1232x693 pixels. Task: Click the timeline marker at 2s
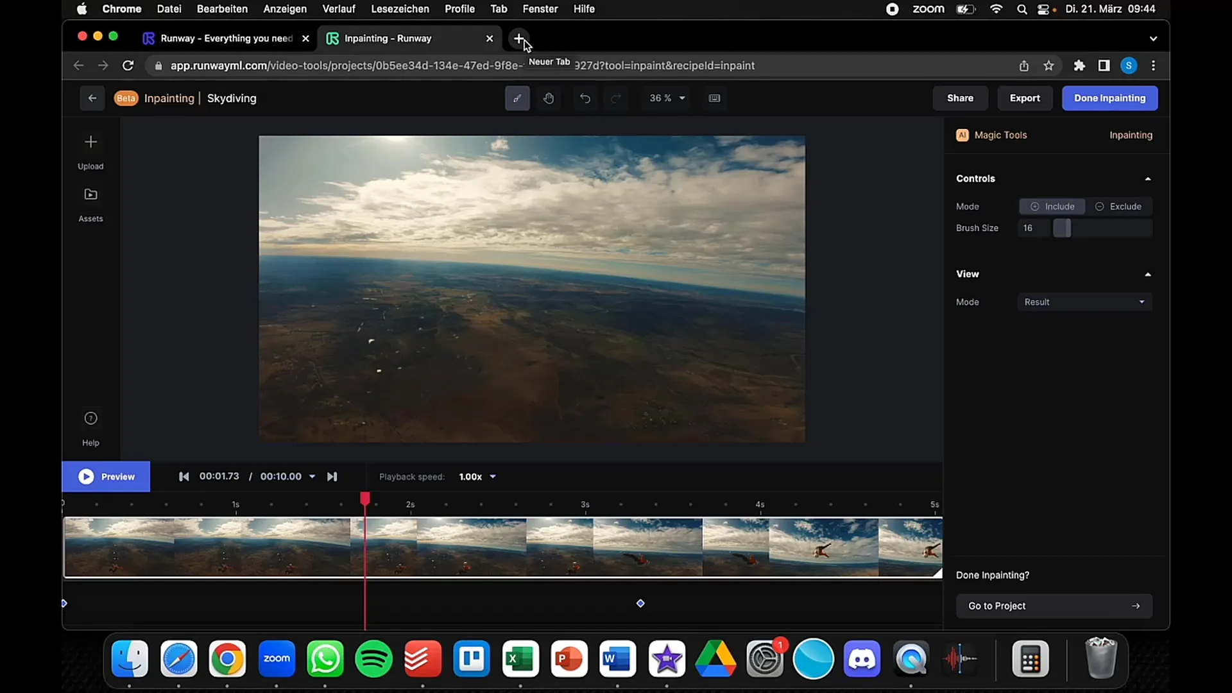tap(411, 504)
